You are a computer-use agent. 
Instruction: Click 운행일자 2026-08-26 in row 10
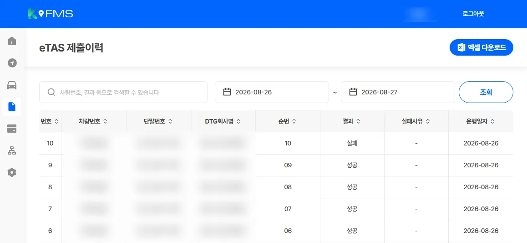click(481, 143)
